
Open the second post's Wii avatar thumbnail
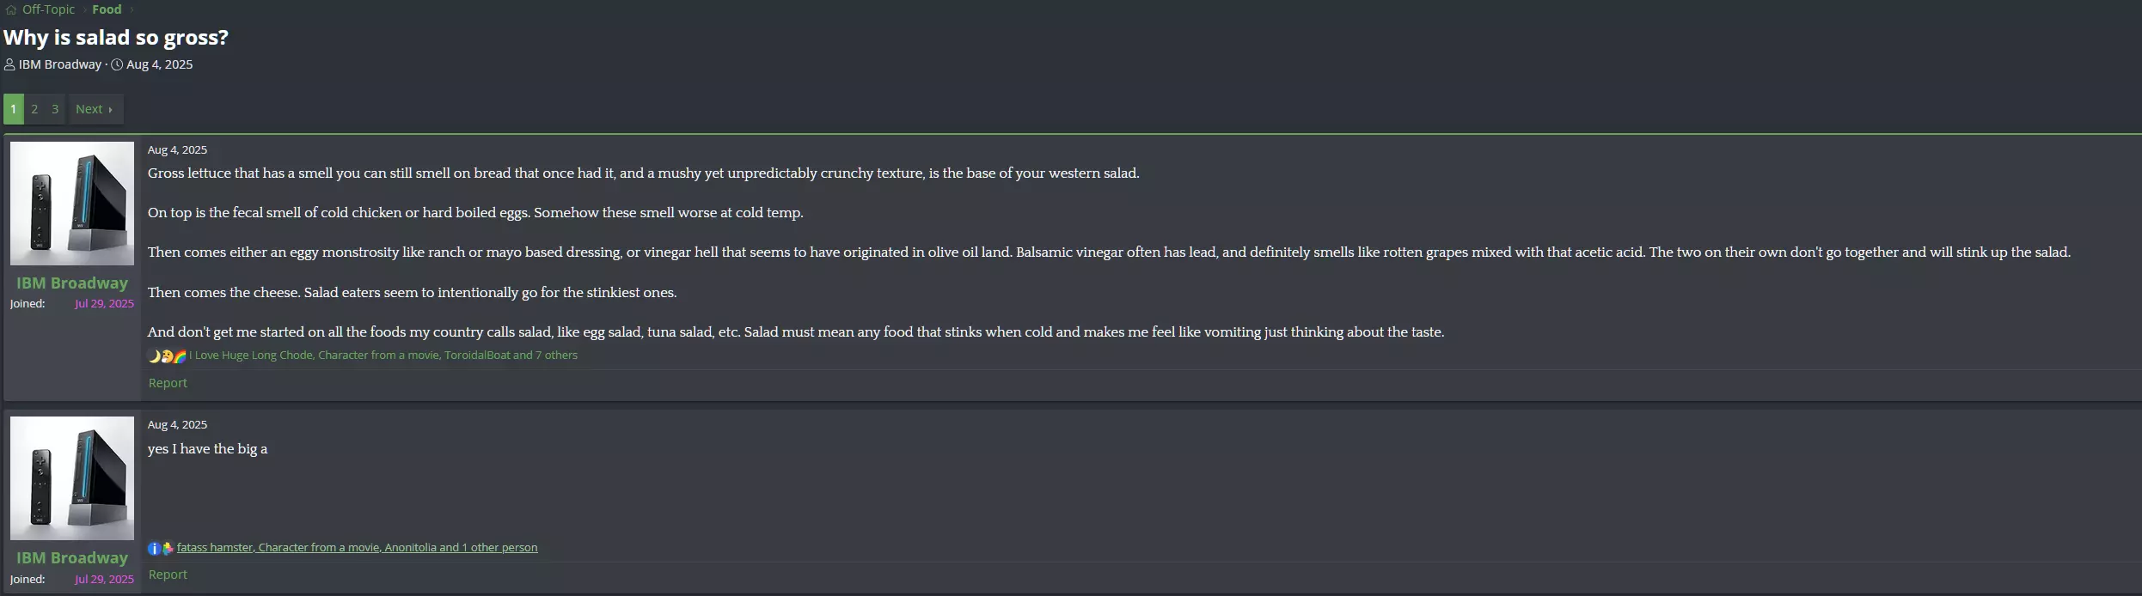[72, 478]
